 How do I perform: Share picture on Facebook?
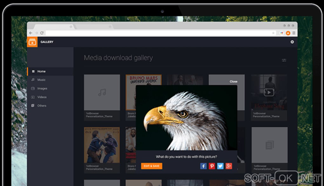coord(203,166)
